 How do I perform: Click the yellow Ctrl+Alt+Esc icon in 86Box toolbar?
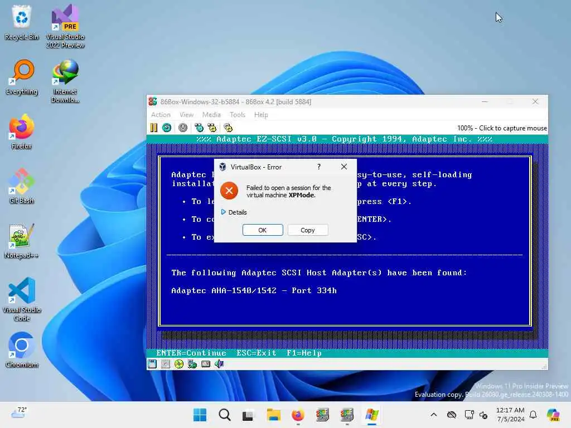click(212, 128)
